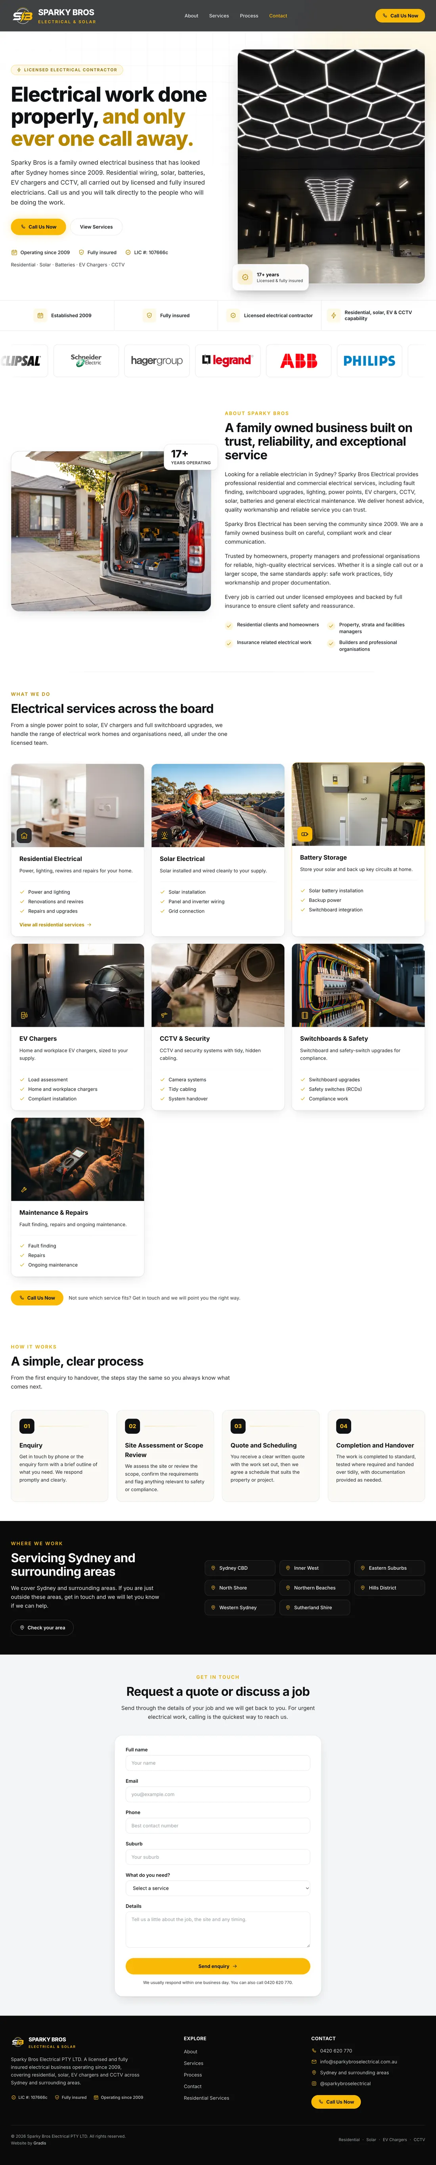The width and height of the screenshot is (436, 2165).
Task: Select Sydney CBD area chip
Action: (240, 1568)
